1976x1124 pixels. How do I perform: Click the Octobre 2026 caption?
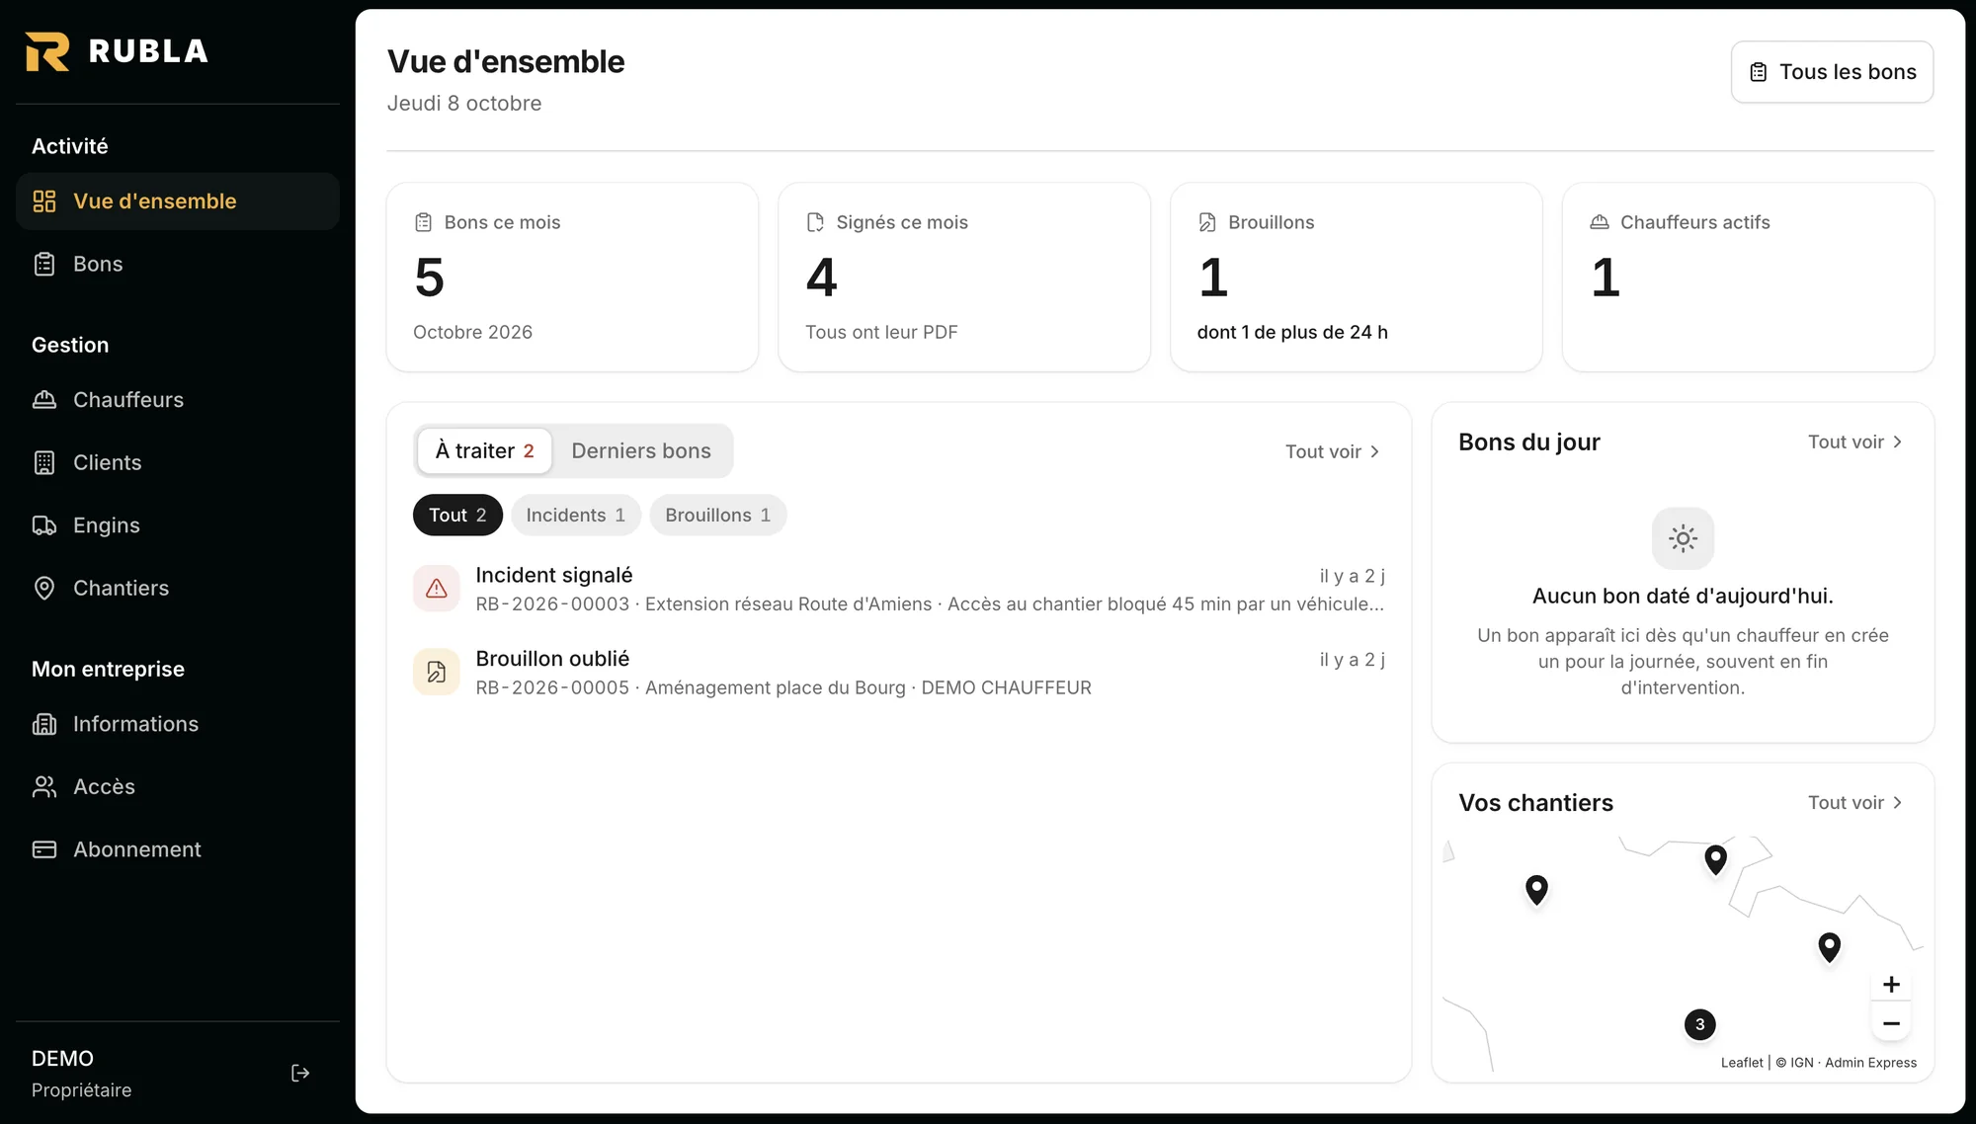coord(472,333)
